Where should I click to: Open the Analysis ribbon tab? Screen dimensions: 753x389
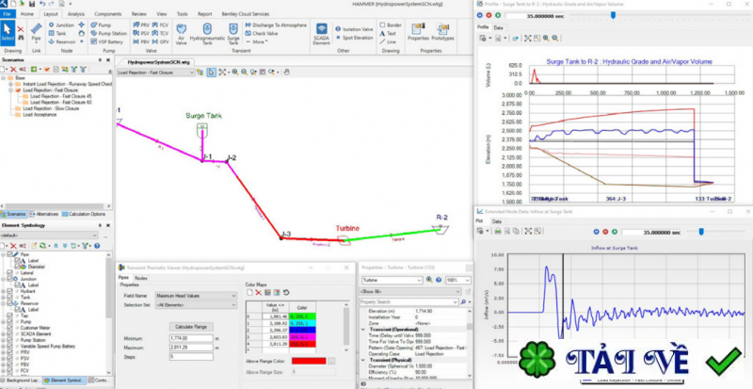pos(77,15)
